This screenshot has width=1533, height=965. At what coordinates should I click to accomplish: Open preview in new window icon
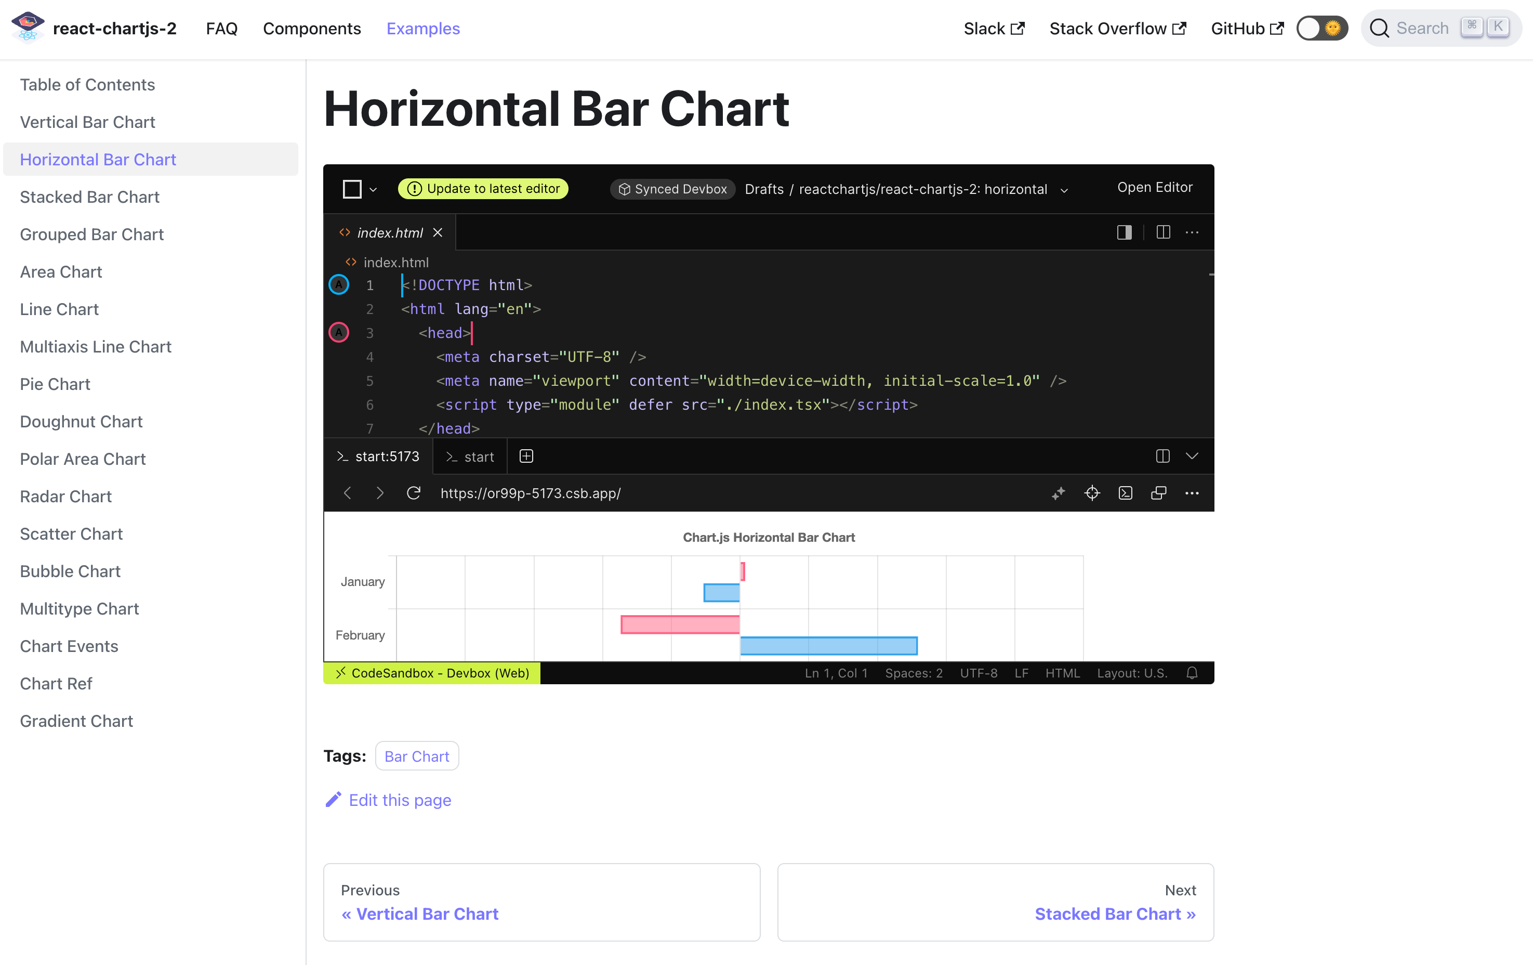pyautogui.click(x=1159, y=493)
